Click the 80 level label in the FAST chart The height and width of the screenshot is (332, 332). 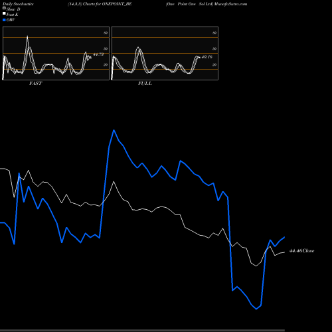(x=106, y=33)
